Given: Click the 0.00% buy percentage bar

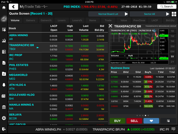Looking at the screenshot, I should tap(148, 77).
